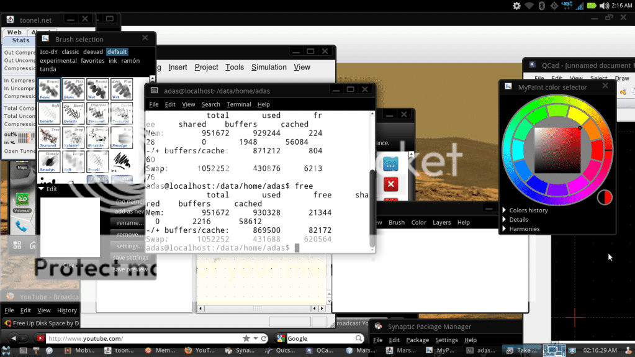Image resolution: width=635 pixels, height=357 pixels.
Task: Click the 'remove...' brush button
Action: pyautogui.click(x=130, y=235)
